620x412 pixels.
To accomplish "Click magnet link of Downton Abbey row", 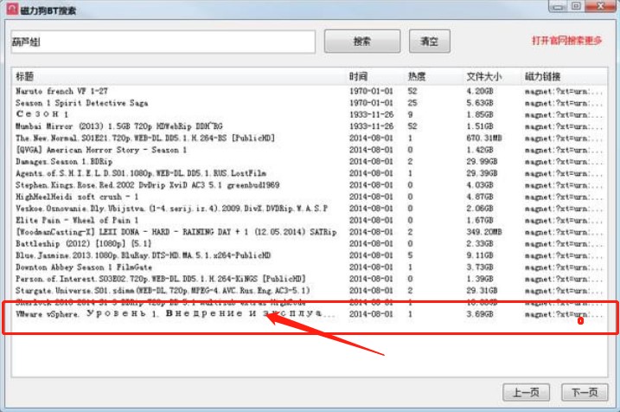I will pyautogui.click(x=564, y=267).
